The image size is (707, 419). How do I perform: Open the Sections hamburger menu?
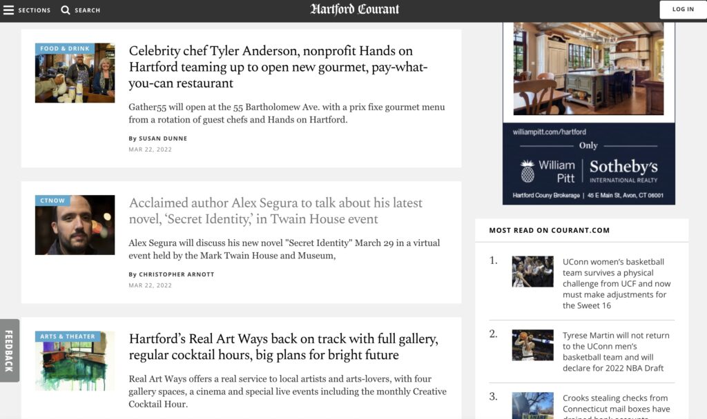(28, 10)
